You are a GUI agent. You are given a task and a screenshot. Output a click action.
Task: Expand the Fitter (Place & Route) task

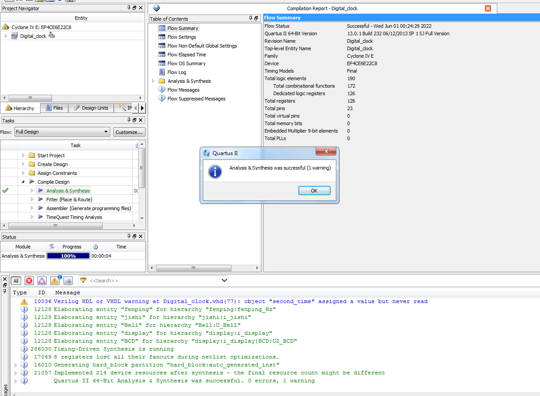click(32, 200)
